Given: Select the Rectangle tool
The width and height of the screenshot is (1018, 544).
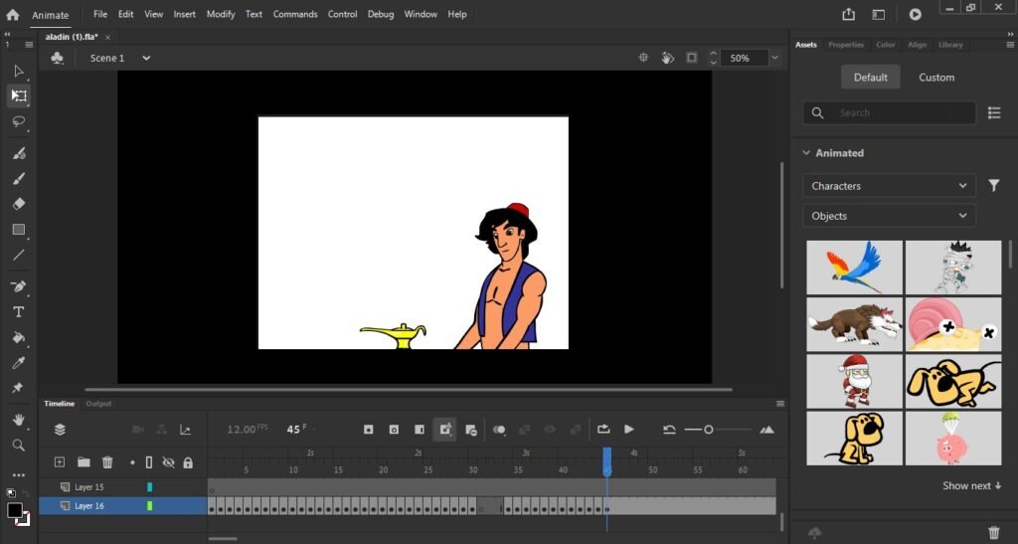Looking at the screenshot, I should click(x=19, y=229).
